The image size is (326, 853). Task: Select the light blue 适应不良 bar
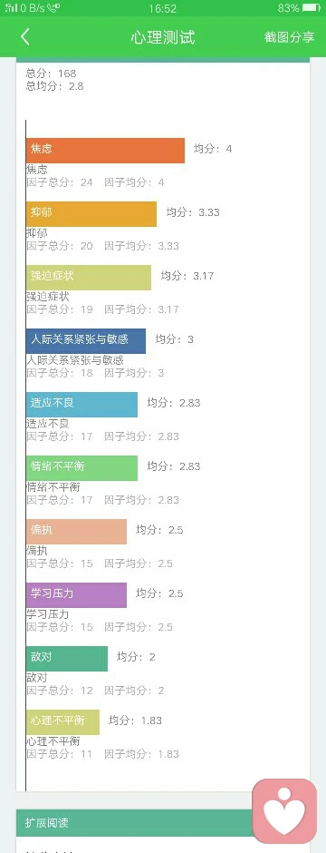coord(81,405)
